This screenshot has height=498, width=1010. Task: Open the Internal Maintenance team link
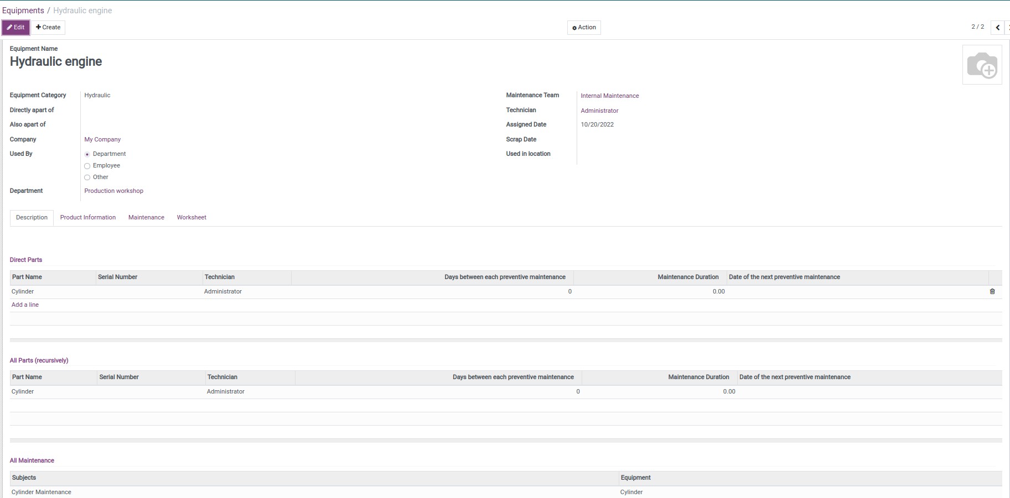pyautogui.click(x=609, y=96)
